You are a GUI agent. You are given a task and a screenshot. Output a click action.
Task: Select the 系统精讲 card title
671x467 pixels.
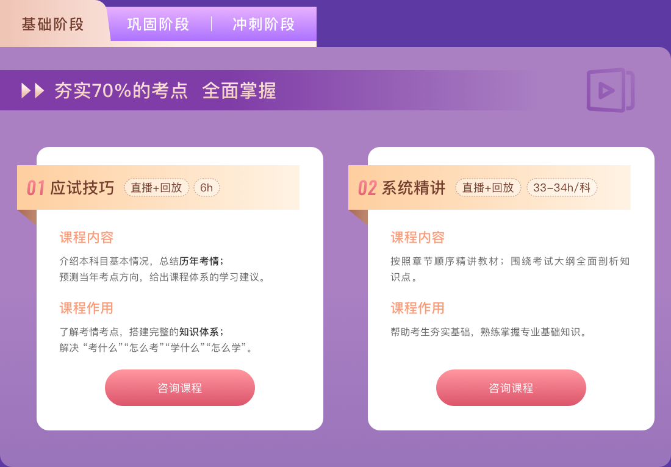point(414,188)
